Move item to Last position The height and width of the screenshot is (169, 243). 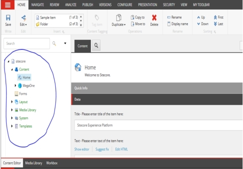(218, 24)
